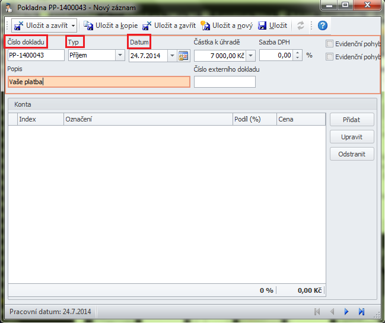Click the Uložit floppy disk button

[262, 25]
